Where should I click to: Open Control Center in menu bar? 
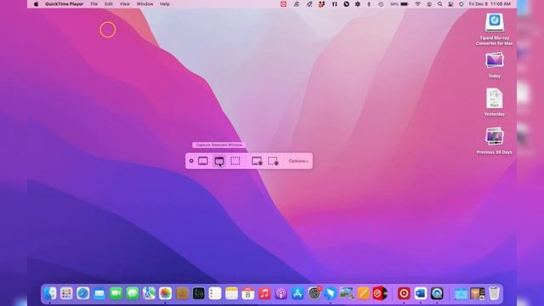click(450, 4)
